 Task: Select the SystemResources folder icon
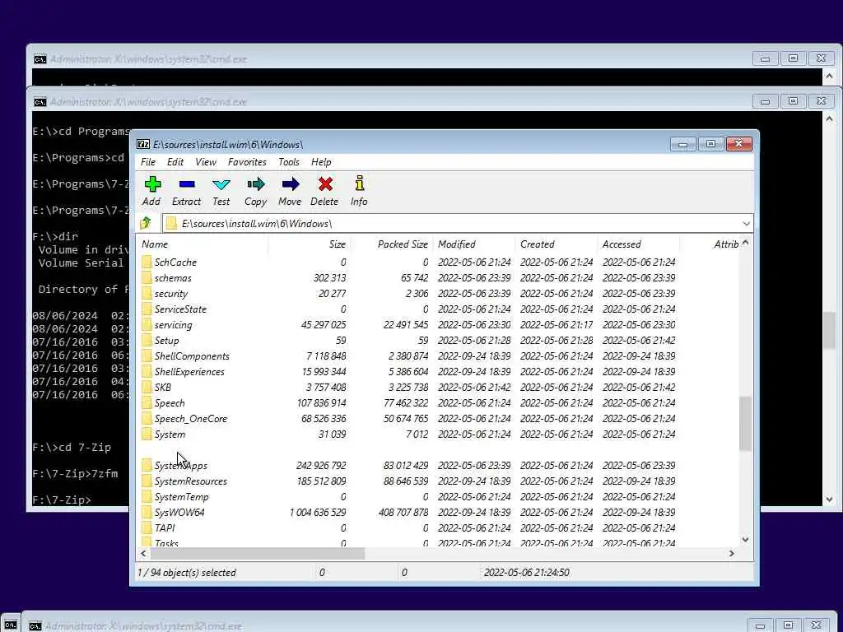pyautogui.click(x=147, y=481)
